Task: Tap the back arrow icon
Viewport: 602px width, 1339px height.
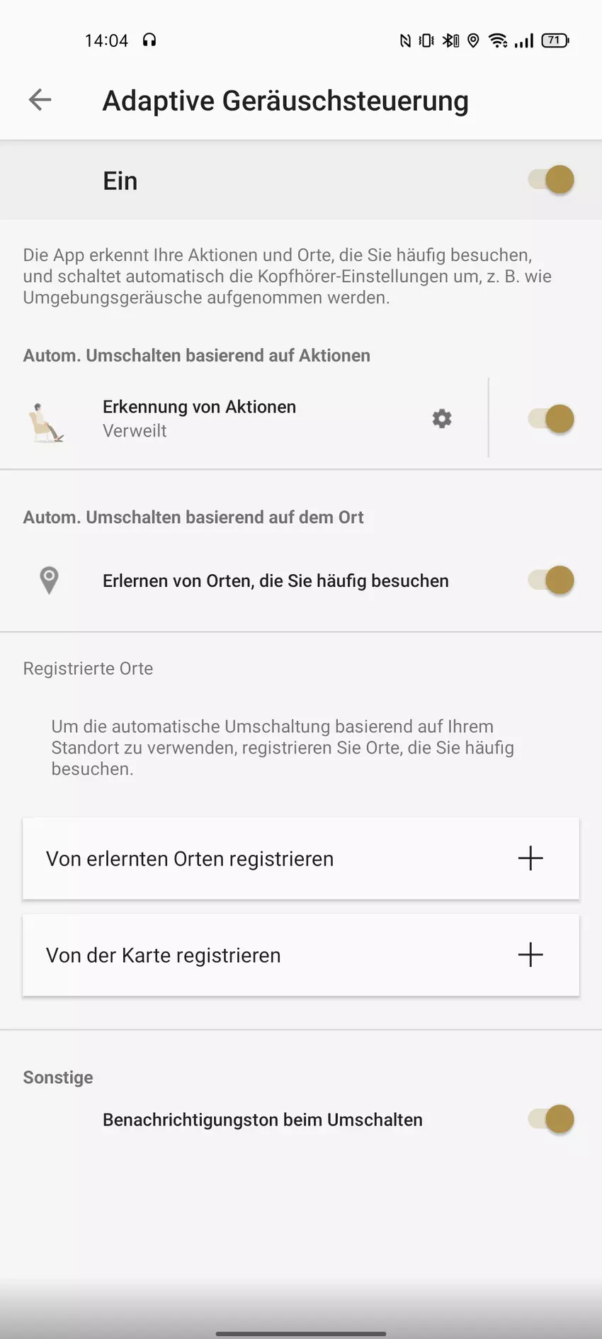Action: (x=40, y=100)
